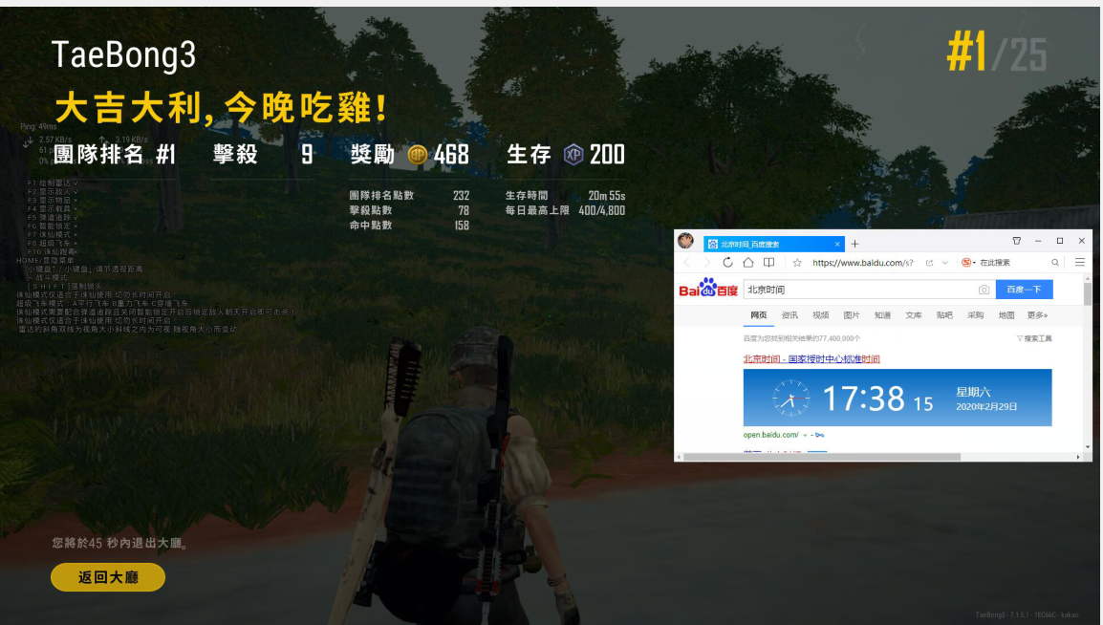Open the Sogou search engine dropdown
Image resolution: width=1103 pixels, height=625 pixels.
(x=968, y=262)
